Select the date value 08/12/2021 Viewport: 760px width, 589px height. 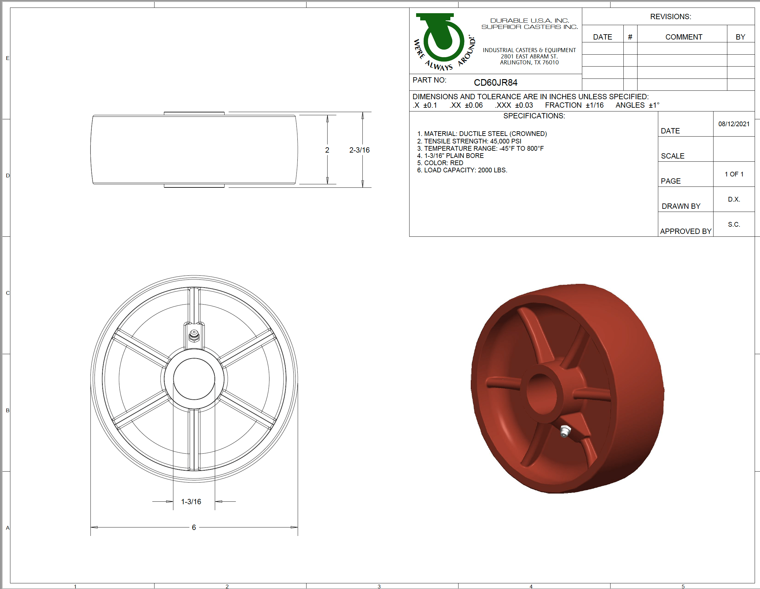tap(734, 124)
